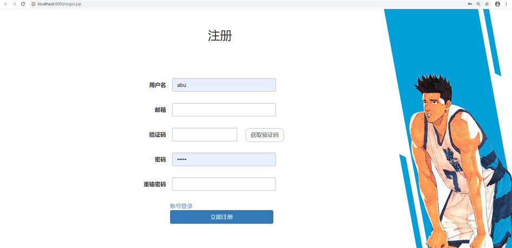Click the 验证码 label
This screenshot has width=512, height=248.
(x=157, y=135)
